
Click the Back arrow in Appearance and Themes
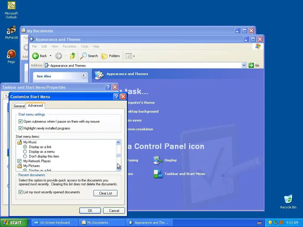pos(36,56)
